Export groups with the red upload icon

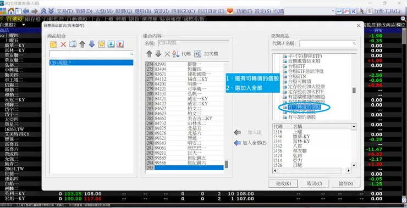pyautogui.click(x=120, y=44)
